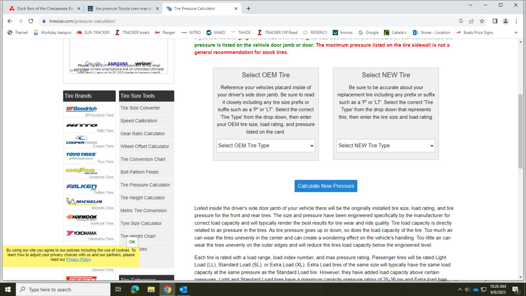This screenshot has width=526, height=296.
Task: Open Tire Conversion Chart link
Action: tap(143, 159)
